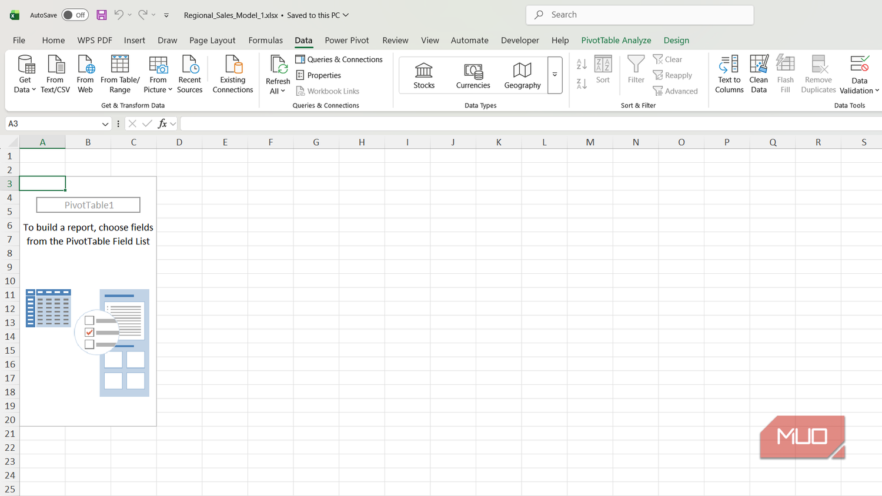
Task: Open Data Validation
Action: click(860, 74)
